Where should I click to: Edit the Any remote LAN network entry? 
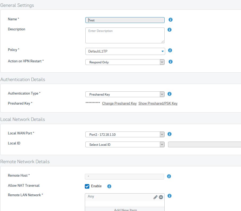pyautogui.click(x=155, y=197)
